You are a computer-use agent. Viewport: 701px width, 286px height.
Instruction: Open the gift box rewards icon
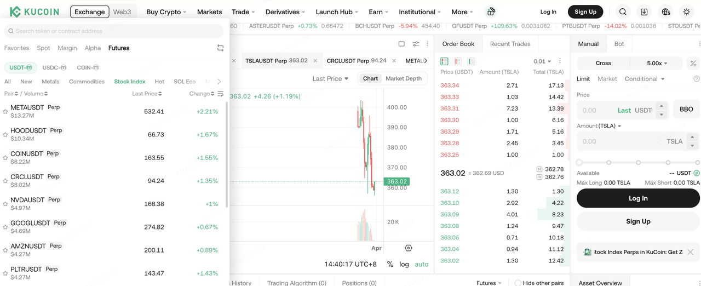coord(491,12)
